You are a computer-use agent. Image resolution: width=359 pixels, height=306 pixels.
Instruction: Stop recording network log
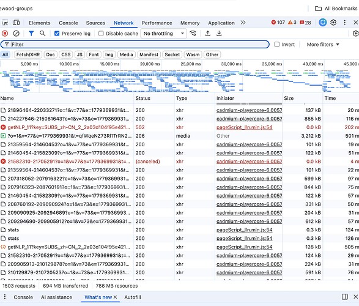5,34
